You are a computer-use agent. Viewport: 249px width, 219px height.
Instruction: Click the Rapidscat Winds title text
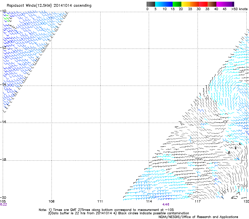49,6
